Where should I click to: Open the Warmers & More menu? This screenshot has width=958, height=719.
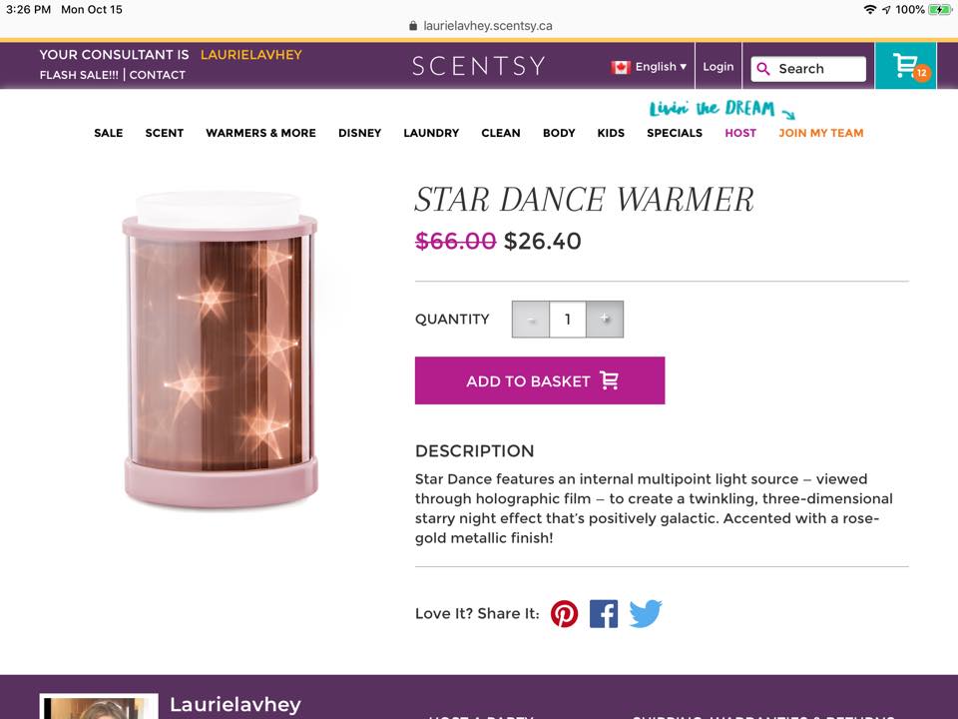click(260, 133)
